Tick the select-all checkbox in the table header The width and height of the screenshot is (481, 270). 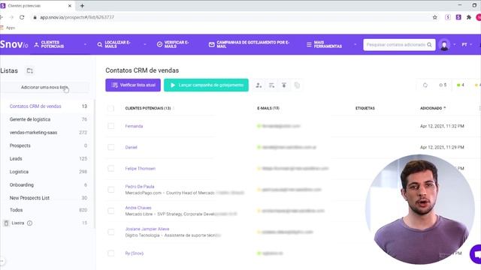[x=111, y=108]
